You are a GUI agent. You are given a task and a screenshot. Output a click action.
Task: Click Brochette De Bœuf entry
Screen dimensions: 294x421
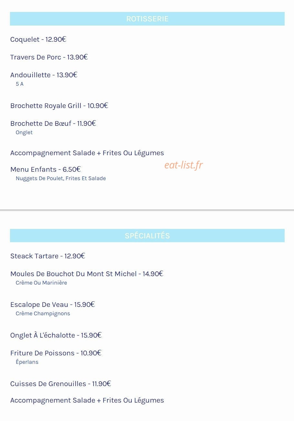click(53, 124)
